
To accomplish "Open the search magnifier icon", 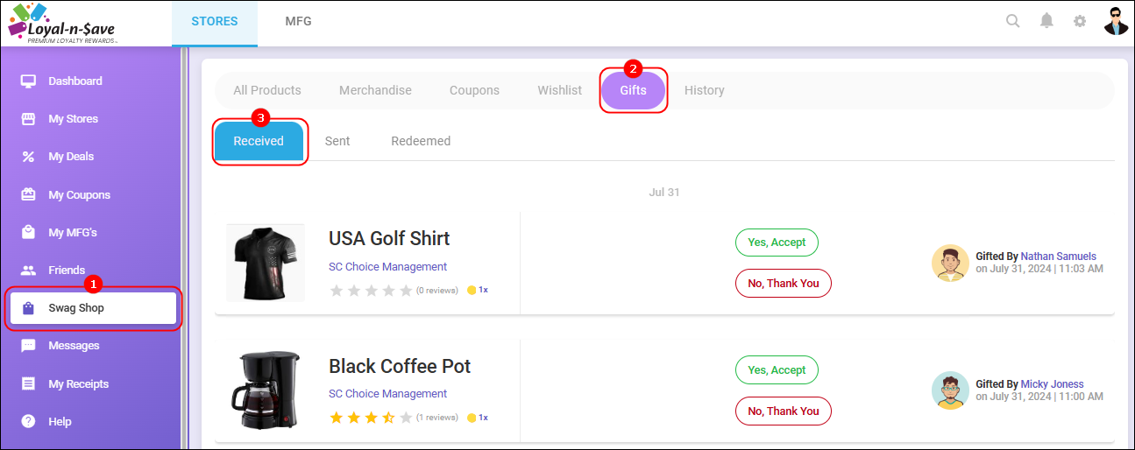I will [x=1012, y=21].
